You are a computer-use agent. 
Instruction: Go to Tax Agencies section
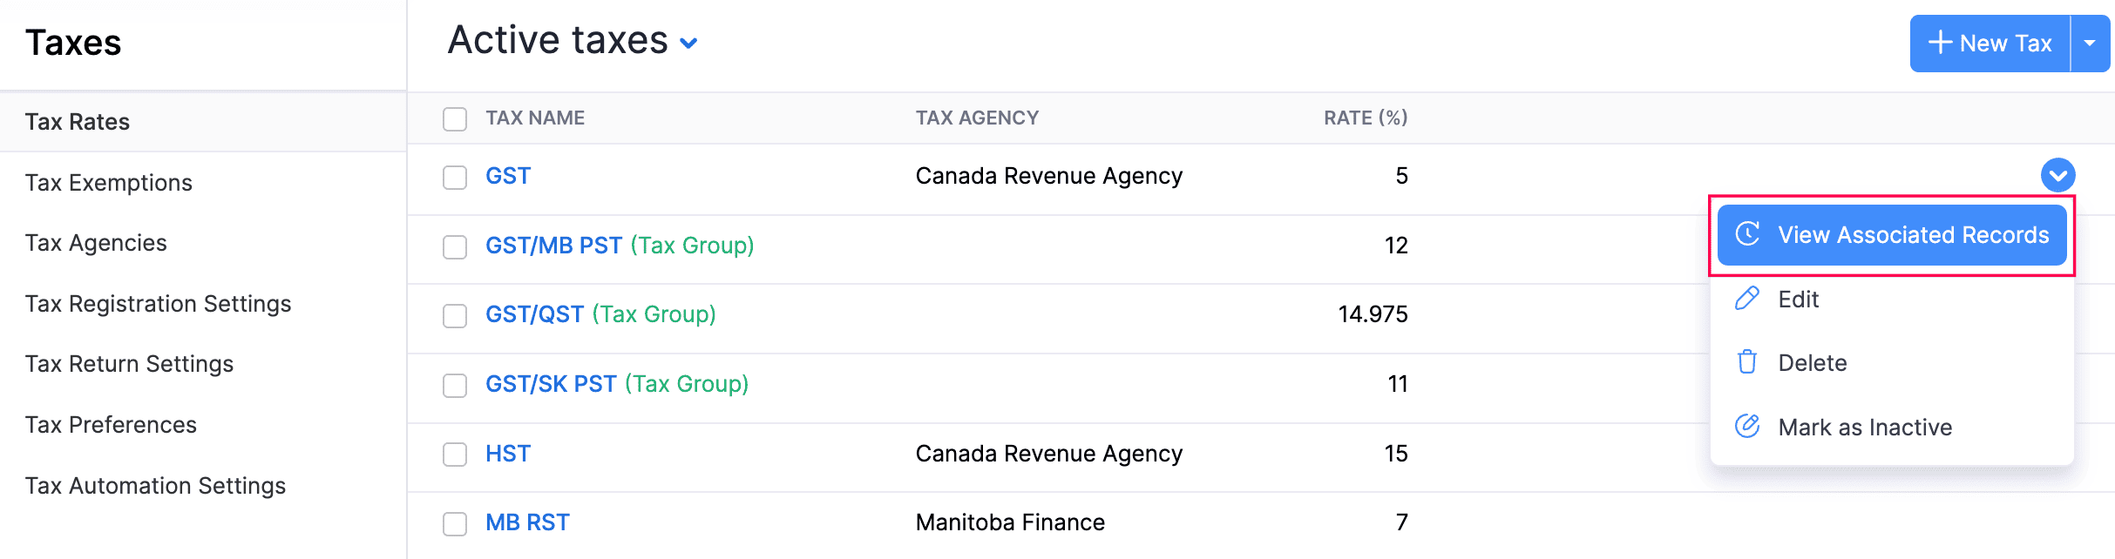(96, 243)
